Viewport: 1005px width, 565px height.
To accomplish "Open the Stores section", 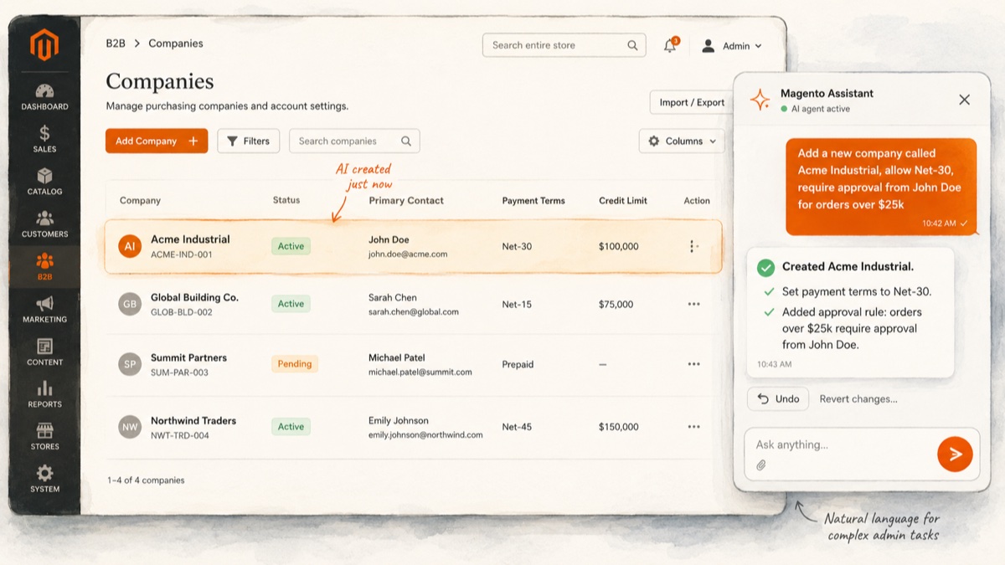I will (44, 437).
